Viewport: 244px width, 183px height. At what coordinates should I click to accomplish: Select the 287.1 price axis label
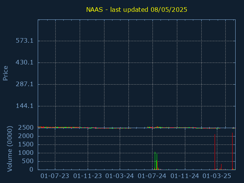[24, 84]
